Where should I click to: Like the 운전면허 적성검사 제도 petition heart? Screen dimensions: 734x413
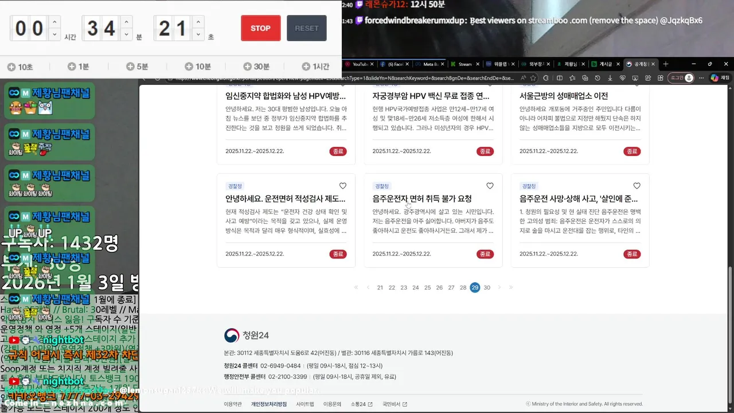click(x=343, y=186)
